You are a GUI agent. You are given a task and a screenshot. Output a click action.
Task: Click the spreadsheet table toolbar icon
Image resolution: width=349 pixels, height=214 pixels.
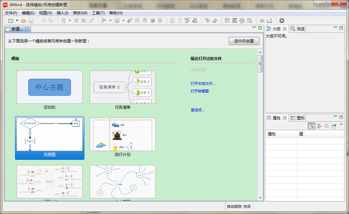[x=227, y=21]
